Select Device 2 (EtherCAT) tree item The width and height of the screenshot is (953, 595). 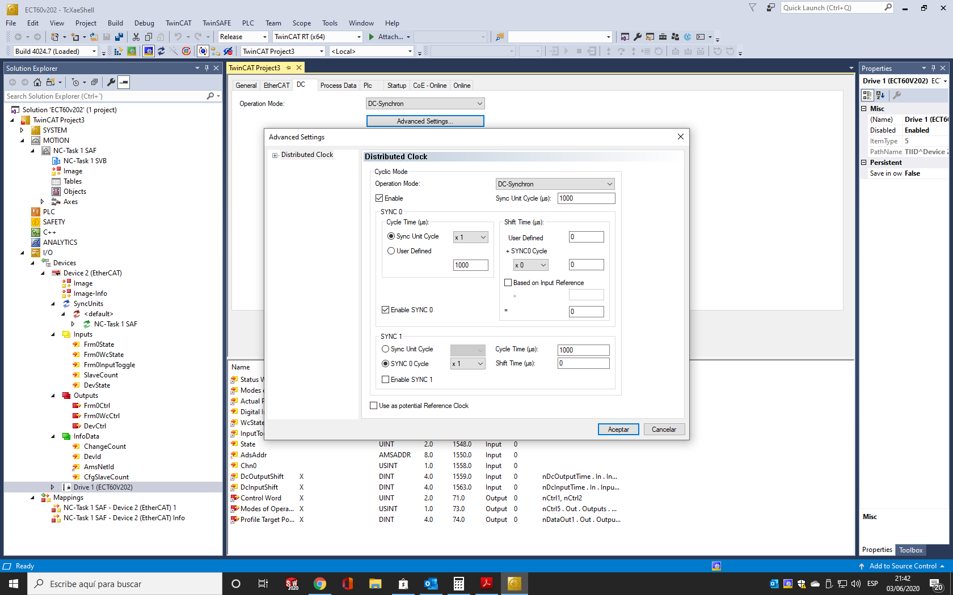pos(92,273)
